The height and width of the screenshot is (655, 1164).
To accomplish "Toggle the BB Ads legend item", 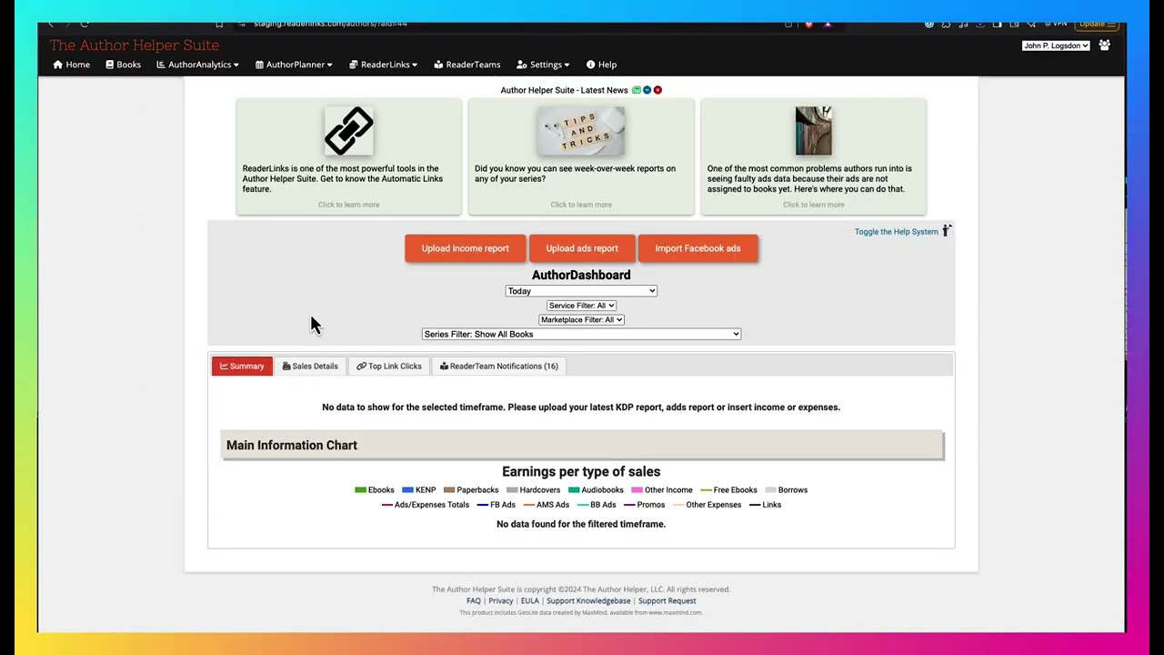I will (597, 505).
